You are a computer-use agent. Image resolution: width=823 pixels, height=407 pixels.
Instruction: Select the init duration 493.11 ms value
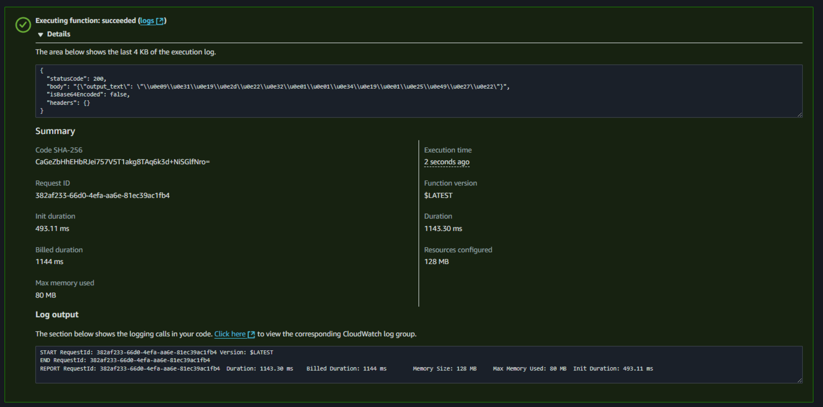52,228
